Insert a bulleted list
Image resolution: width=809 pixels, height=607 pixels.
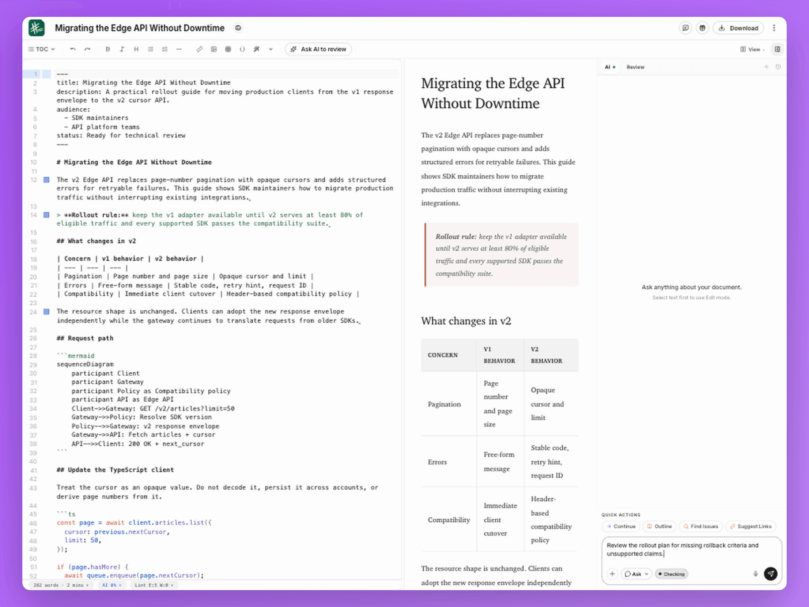150,49
